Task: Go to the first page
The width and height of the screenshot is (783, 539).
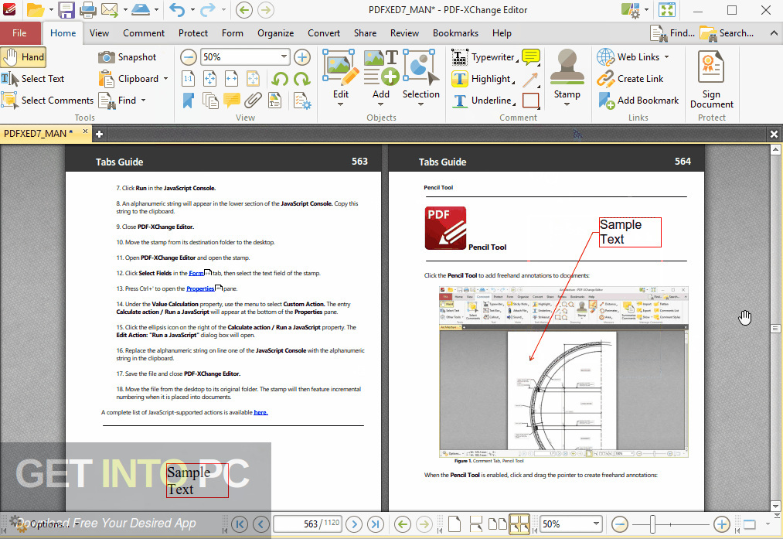Action: 239,524
